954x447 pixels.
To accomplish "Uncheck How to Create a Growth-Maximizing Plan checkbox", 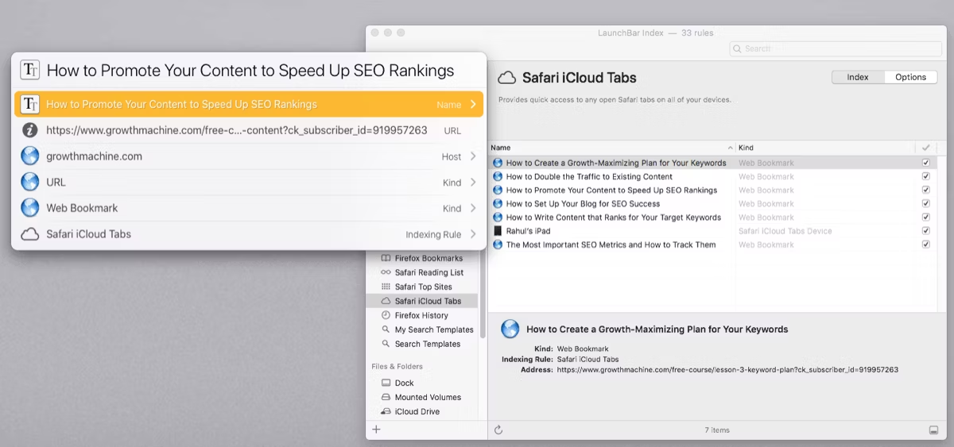I will (x=925, y=163).
